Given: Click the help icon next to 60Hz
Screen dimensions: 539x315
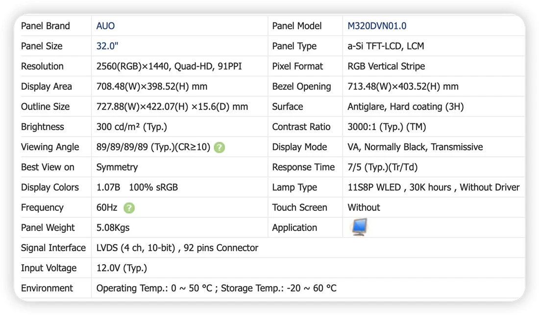Looking at the screenshot, I should click(129, 208).
